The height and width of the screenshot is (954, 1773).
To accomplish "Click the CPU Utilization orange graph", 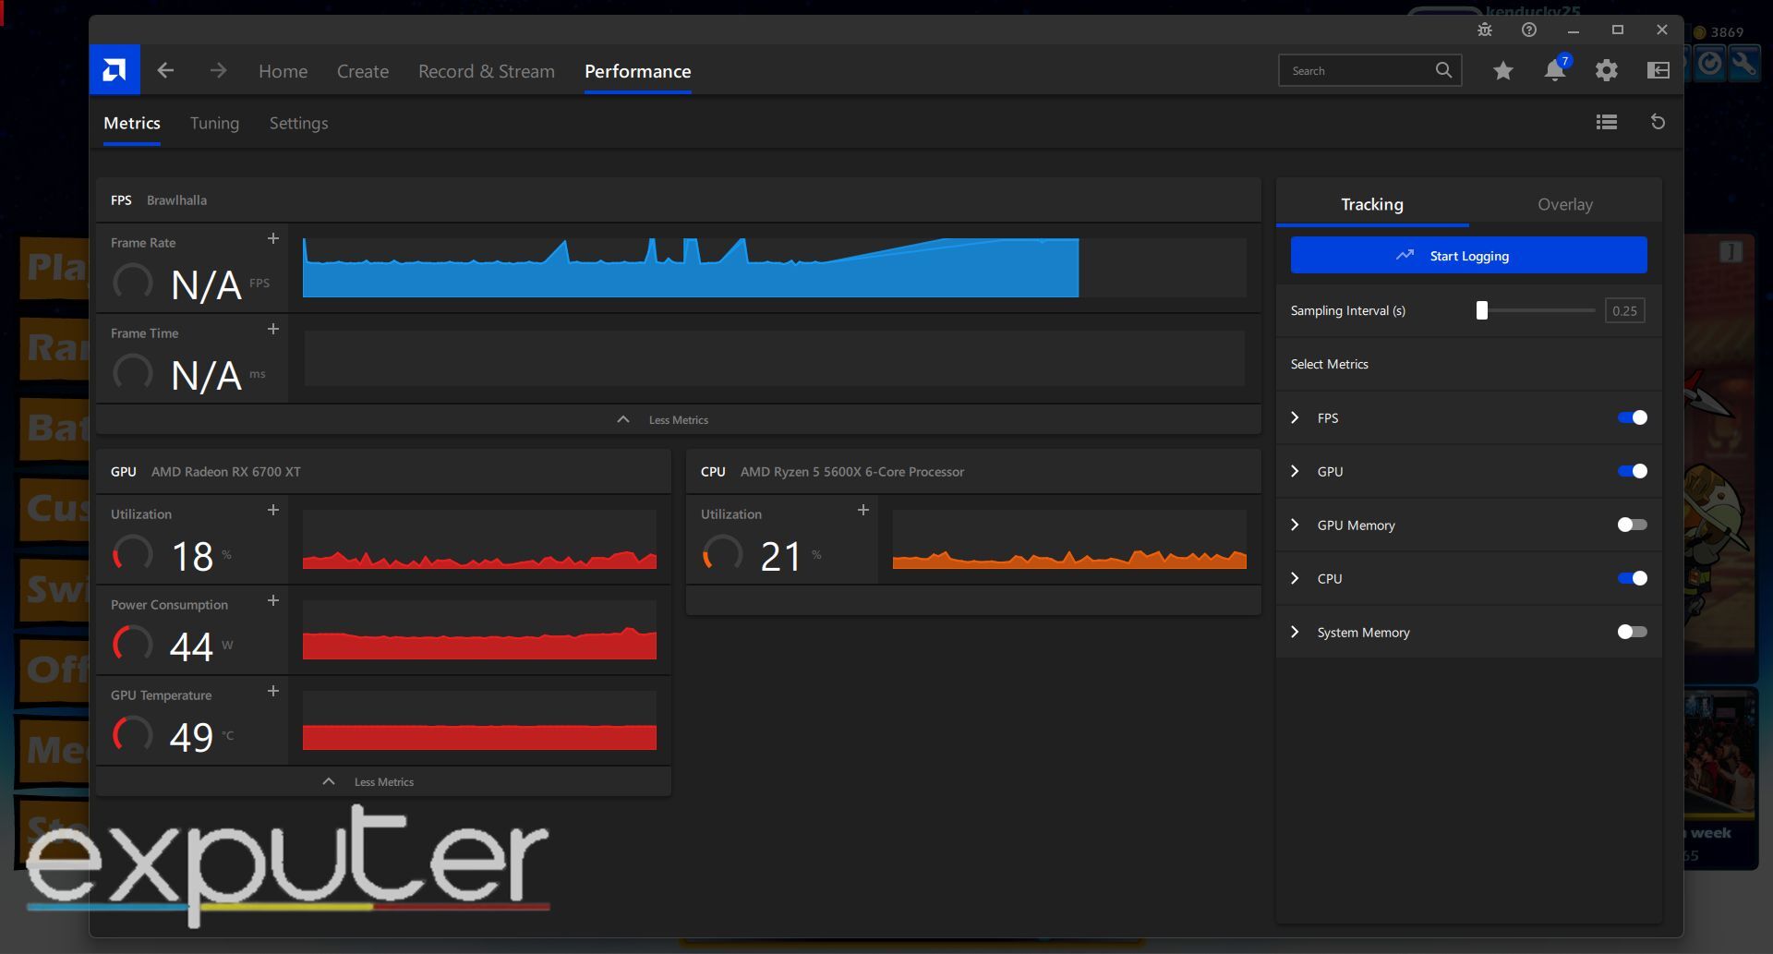I will click(x=1069, y=539).
